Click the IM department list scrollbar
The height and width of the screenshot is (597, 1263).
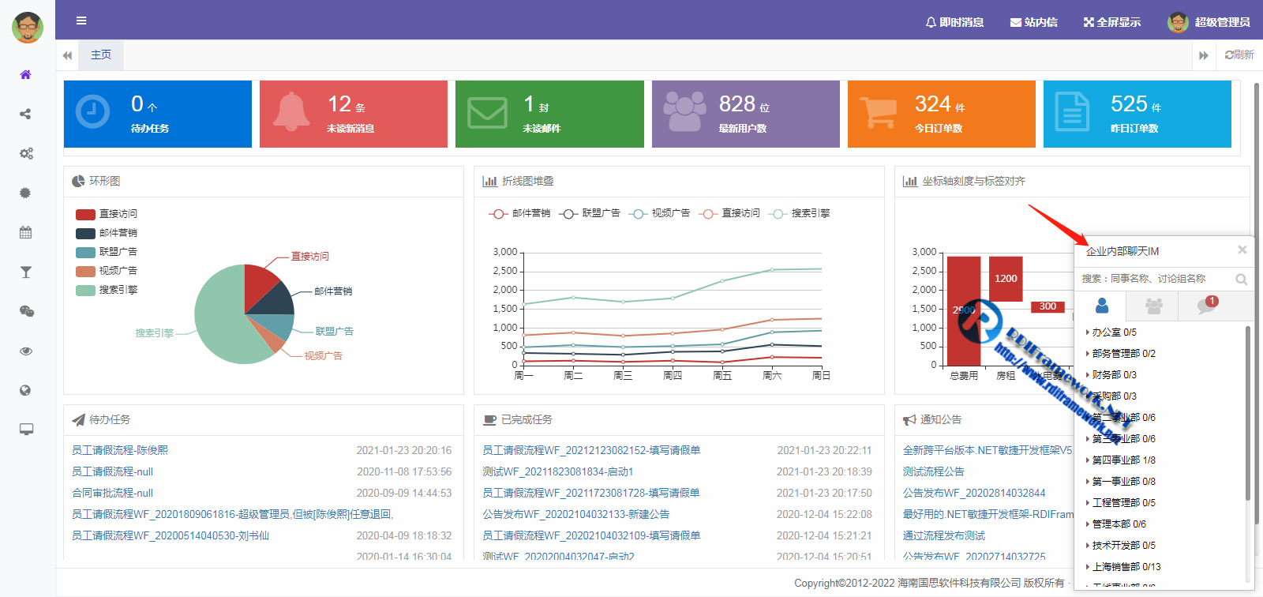click(x=1248, y=413)
